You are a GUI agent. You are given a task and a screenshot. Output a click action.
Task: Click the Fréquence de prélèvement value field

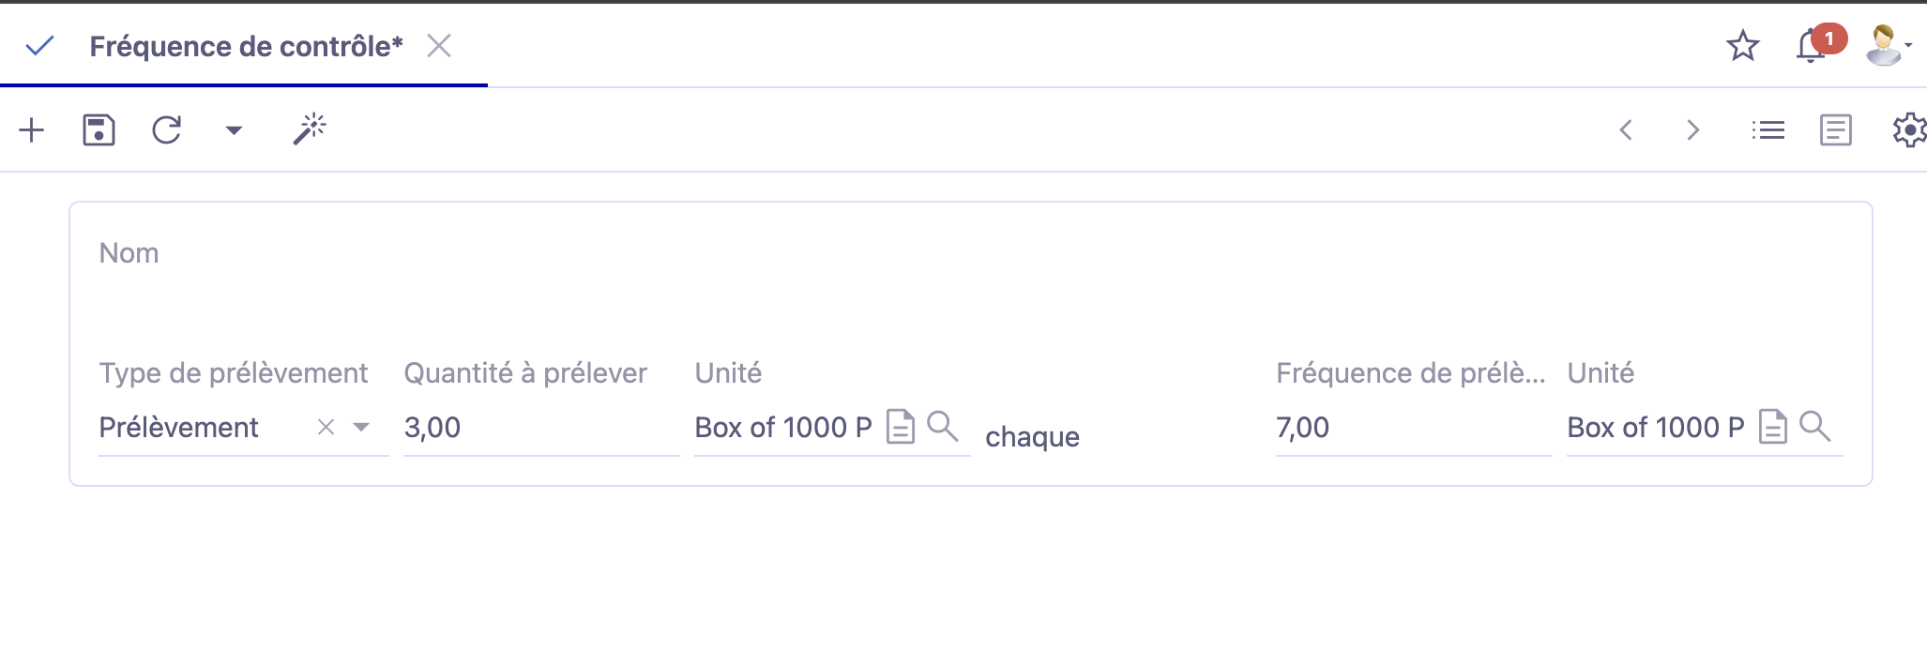[x=1412, y=428]
